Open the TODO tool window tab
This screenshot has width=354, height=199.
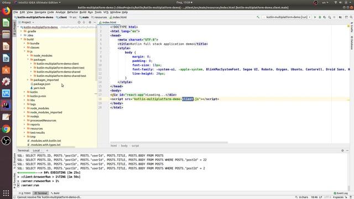click(25, 193)
